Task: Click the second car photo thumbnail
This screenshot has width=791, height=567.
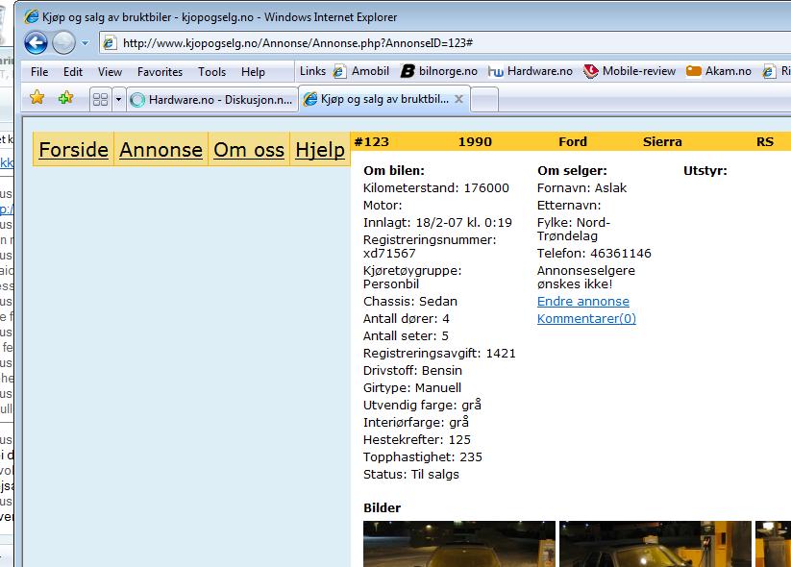Action: pyautogui.click(x=655, y=544)
